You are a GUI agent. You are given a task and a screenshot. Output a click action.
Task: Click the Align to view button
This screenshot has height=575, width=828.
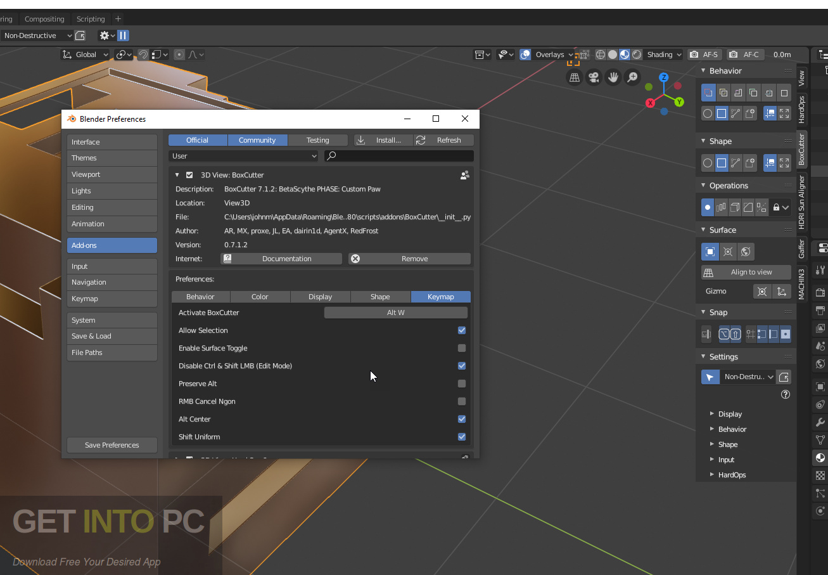746,272
